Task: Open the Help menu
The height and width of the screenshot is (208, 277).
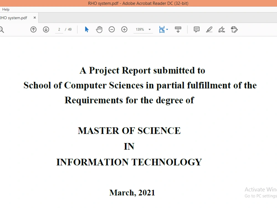Action: coord(6,9)
